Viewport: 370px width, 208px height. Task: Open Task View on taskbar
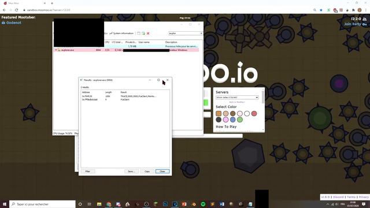coord(90,204)
